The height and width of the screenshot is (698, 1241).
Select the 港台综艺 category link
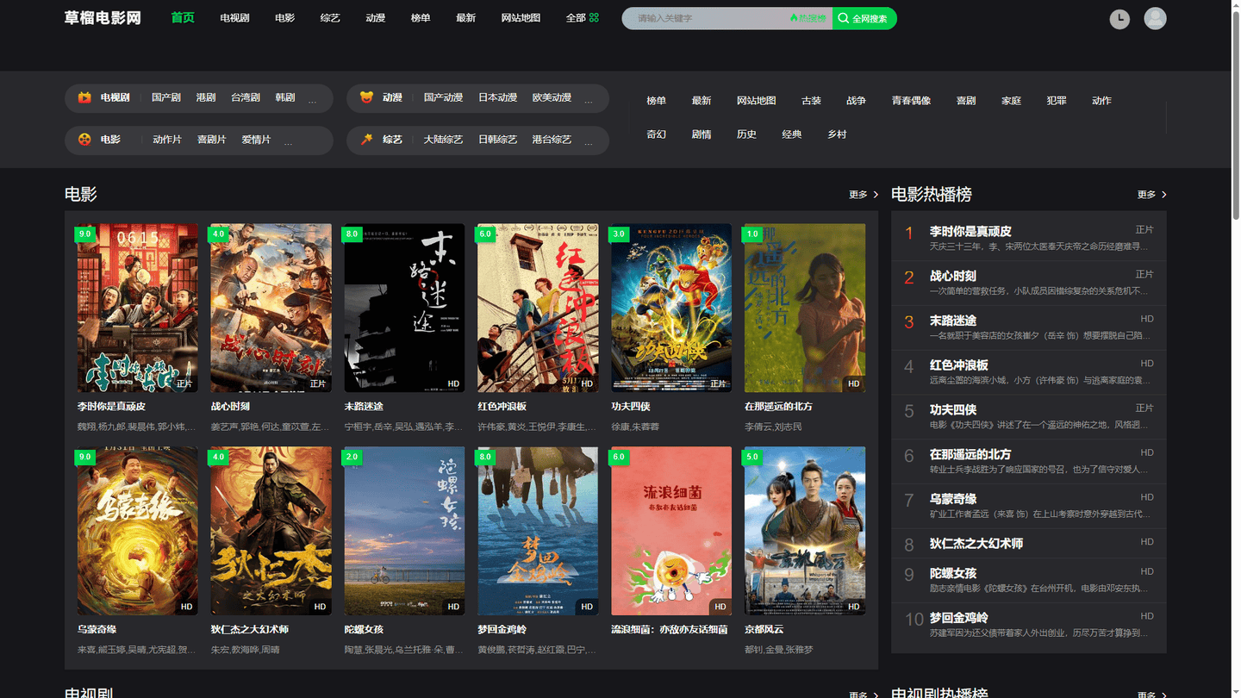point(552,139)
